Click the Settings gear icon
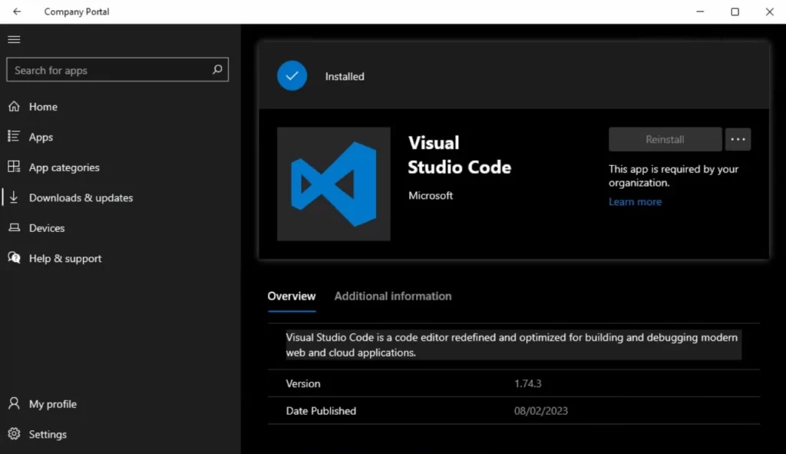 coord(14,434)
